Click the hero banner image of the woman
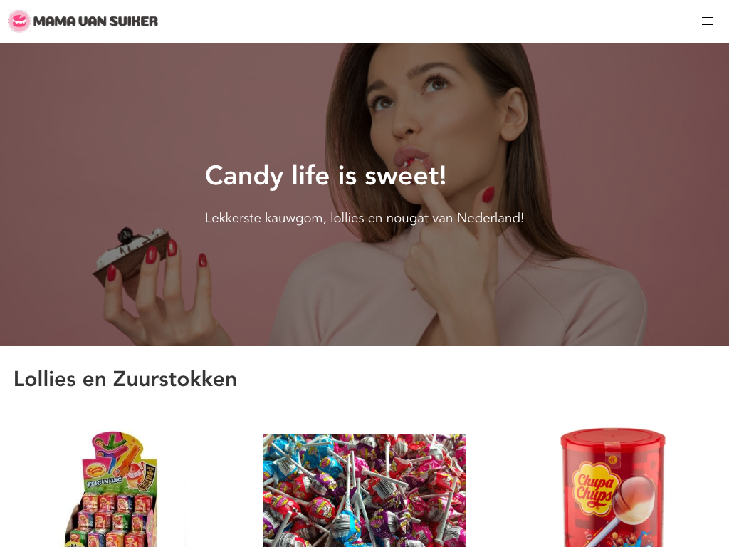 click(364, 194)
